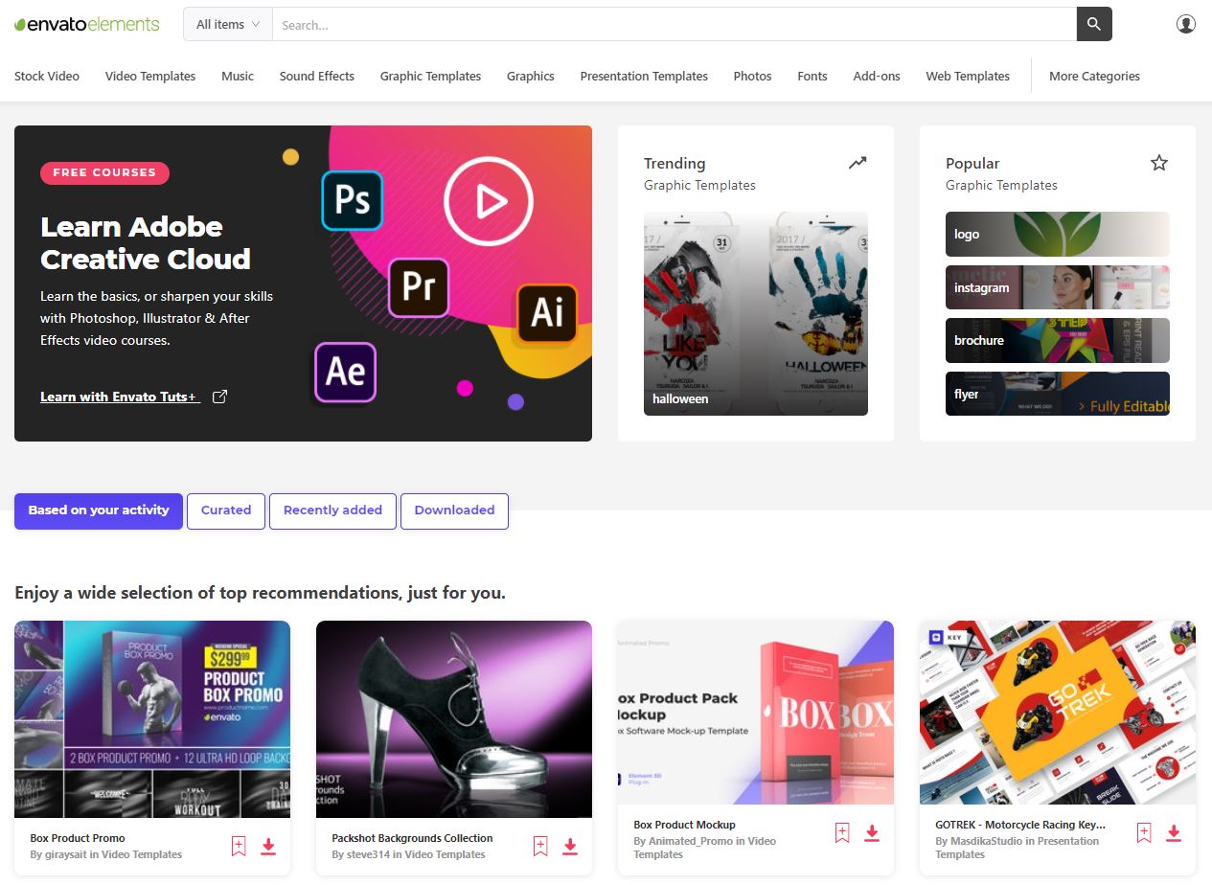Download Packshot Backgrounds Collection

(x=570, y=846)
